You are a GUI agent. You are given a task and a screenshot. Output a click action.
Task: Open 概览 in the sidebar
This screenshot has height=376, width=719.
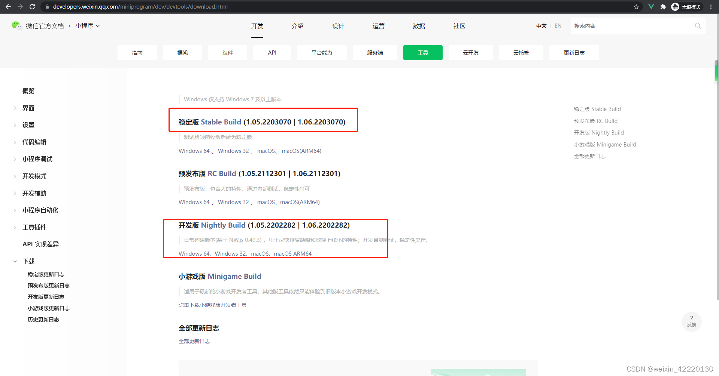pos(28,91)
